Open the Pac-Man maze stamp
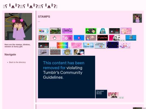The height and width of the screenshot is (109, 146). tap(112, 45)
